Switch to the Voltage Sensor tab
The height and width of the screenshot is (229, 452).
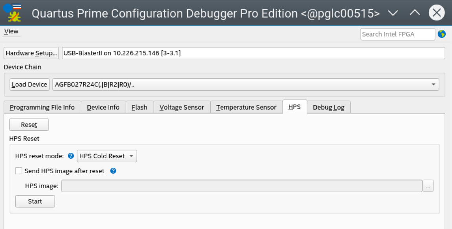coord(182,107)
